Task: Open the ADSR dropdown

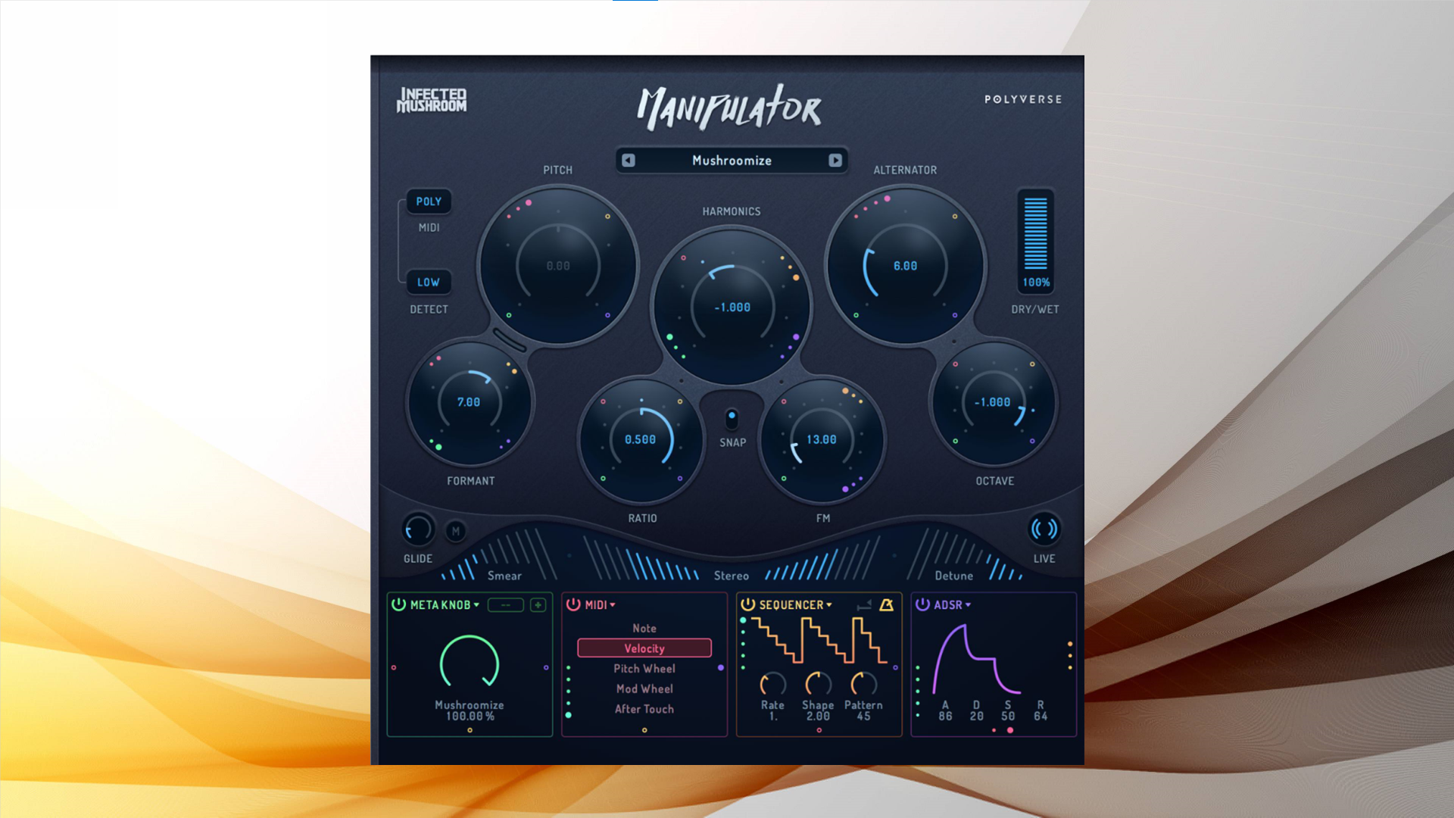Action: (953, 605)
